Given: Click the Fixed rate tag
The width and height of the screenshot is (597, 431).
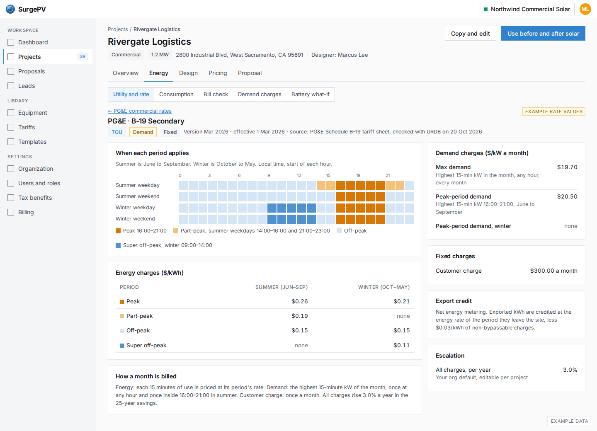Looking at the screenshot, I should [x=170, y=132].
